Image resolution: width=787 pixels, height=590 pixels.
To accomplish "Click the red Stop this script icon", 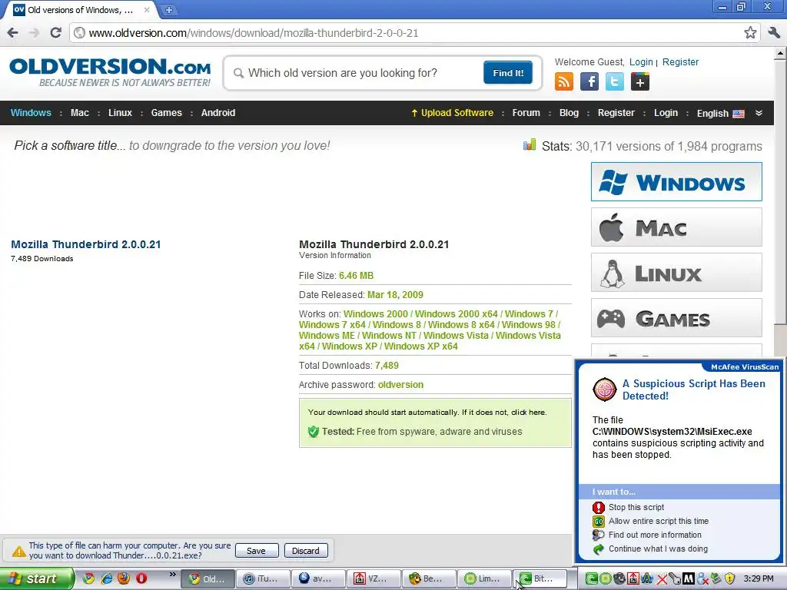I will (x=598, y=508).
